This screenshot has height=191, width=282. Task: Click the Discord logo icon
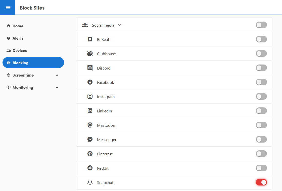coord(90,68)
